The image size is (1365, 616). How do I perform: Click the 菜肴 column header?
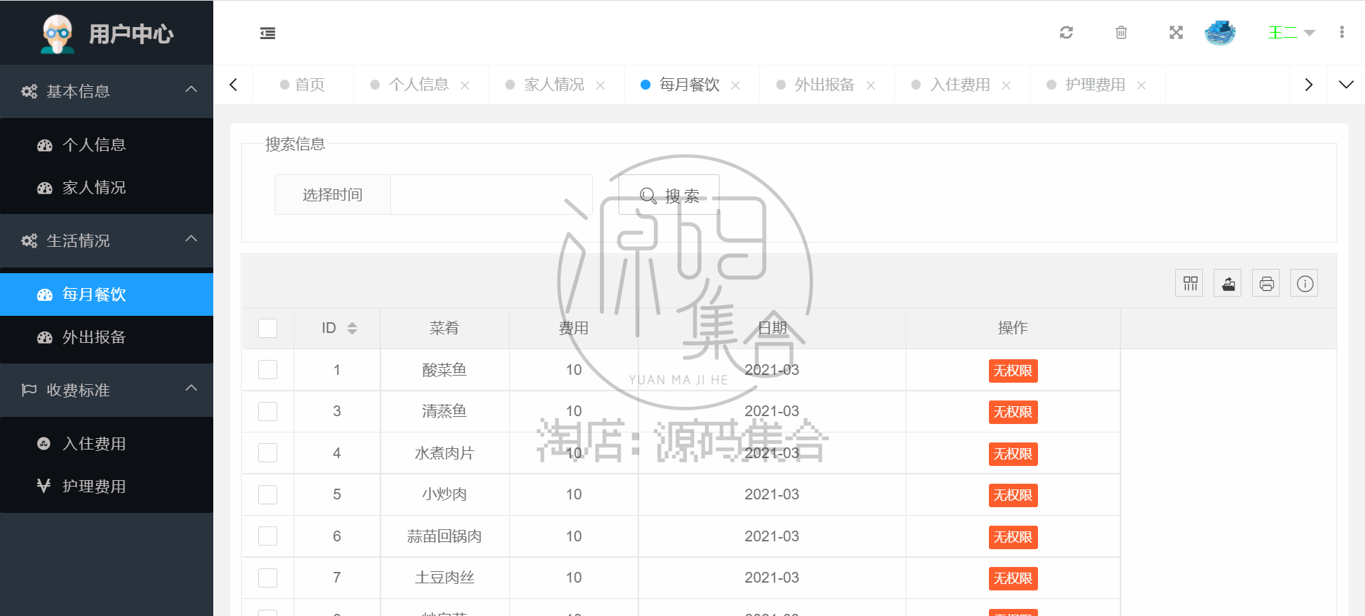pyautogui.click(x=444, y=328)
